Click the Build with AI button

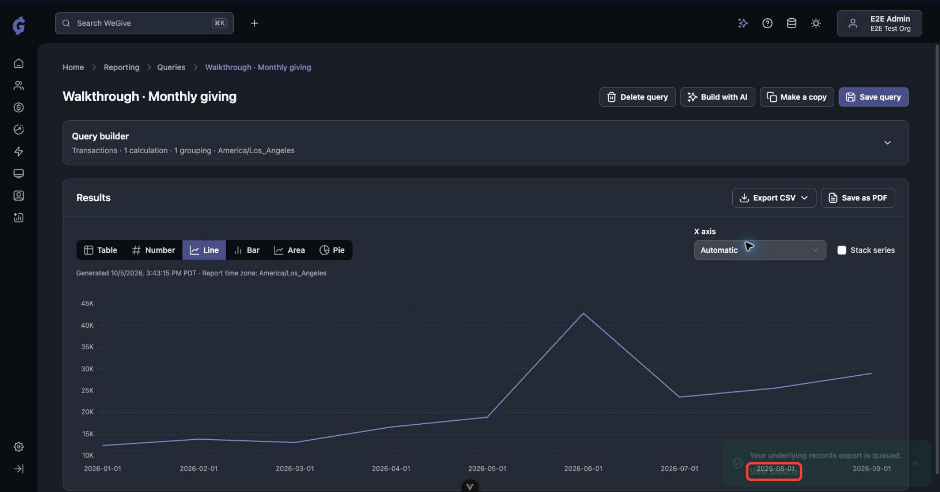(x=717, y=97)
